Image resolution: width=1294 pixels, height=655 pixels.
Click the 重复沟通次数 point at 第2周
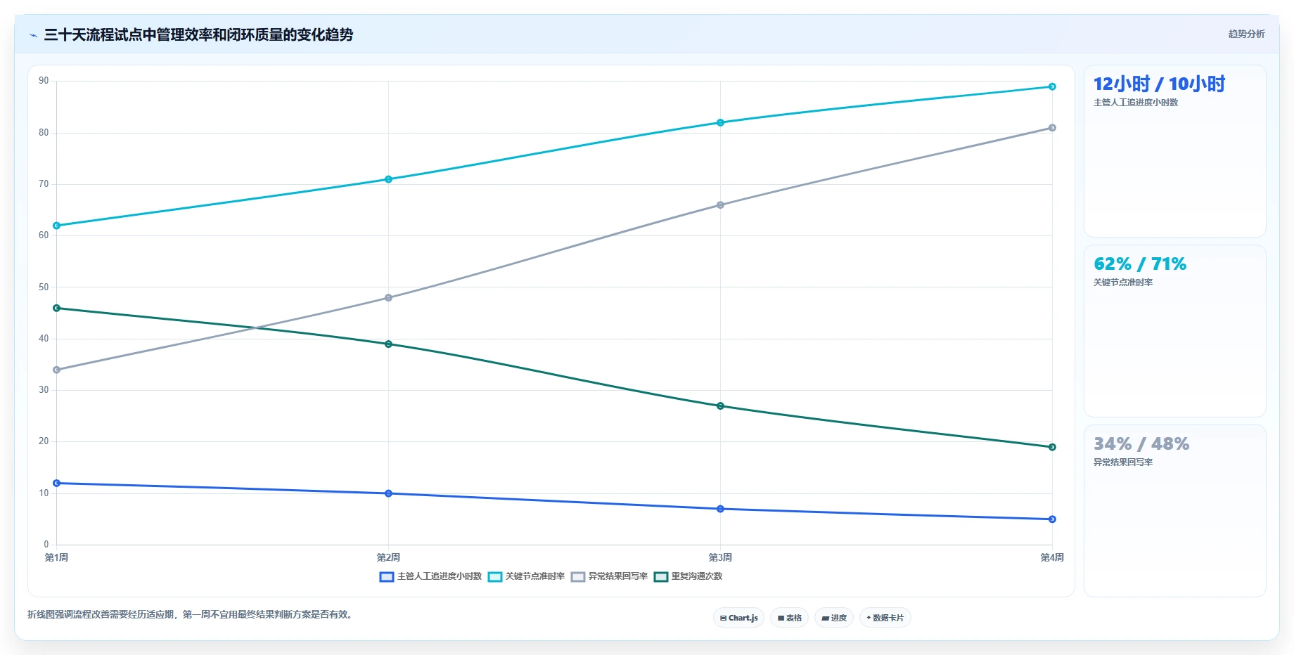pyautogui.click(x=388, y=344)
